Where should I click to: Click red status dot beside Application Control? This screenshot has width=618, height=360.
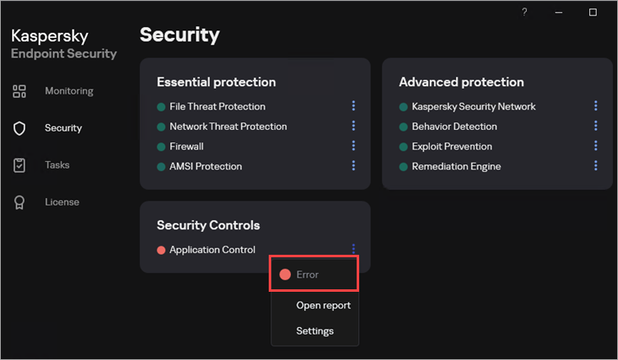click(x=161, y=250)
